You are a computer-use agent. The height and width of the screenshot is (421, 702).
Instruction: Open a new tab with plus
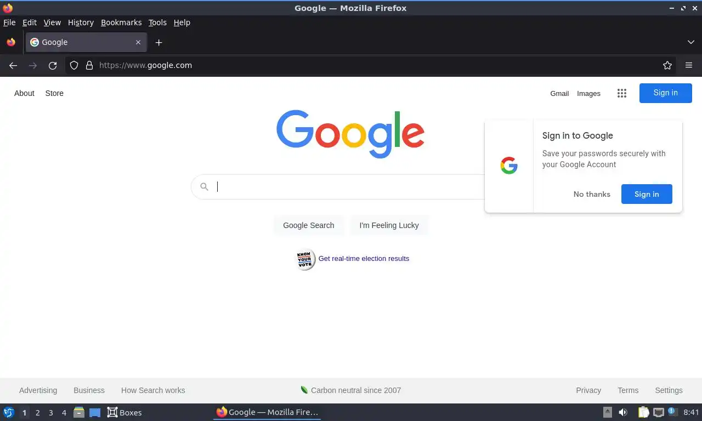158,42
